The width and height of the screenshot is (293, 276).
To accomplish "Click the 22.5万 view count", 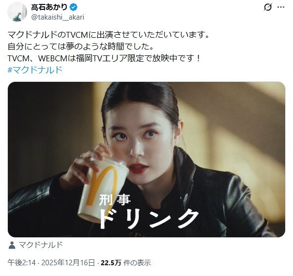I will pos(111,263).
